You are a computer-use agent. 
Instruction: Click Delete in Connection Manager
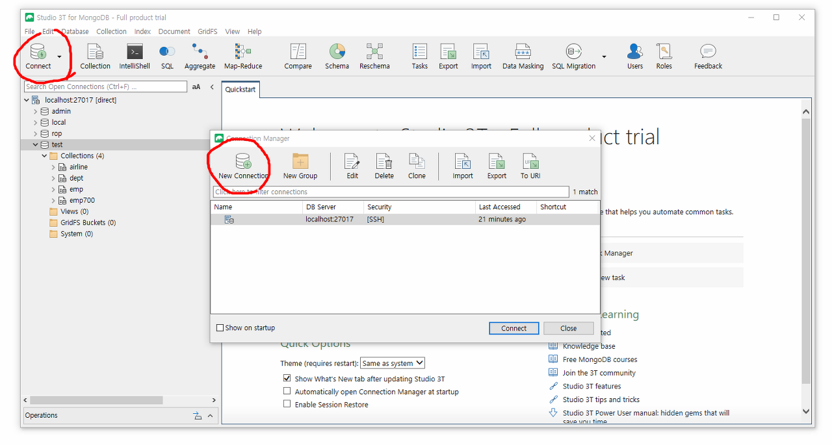tap(384, 166)
